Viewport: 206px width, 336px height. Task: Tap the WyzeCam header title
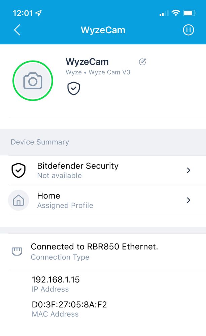(103, 30)
